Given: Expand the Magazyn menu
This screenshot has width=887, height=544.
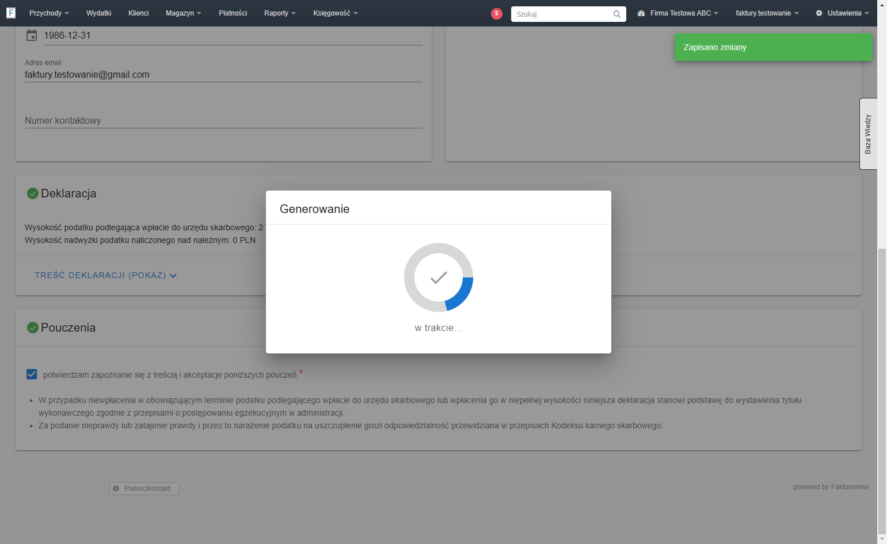Looking at the screenshot, I should (184, 13).
